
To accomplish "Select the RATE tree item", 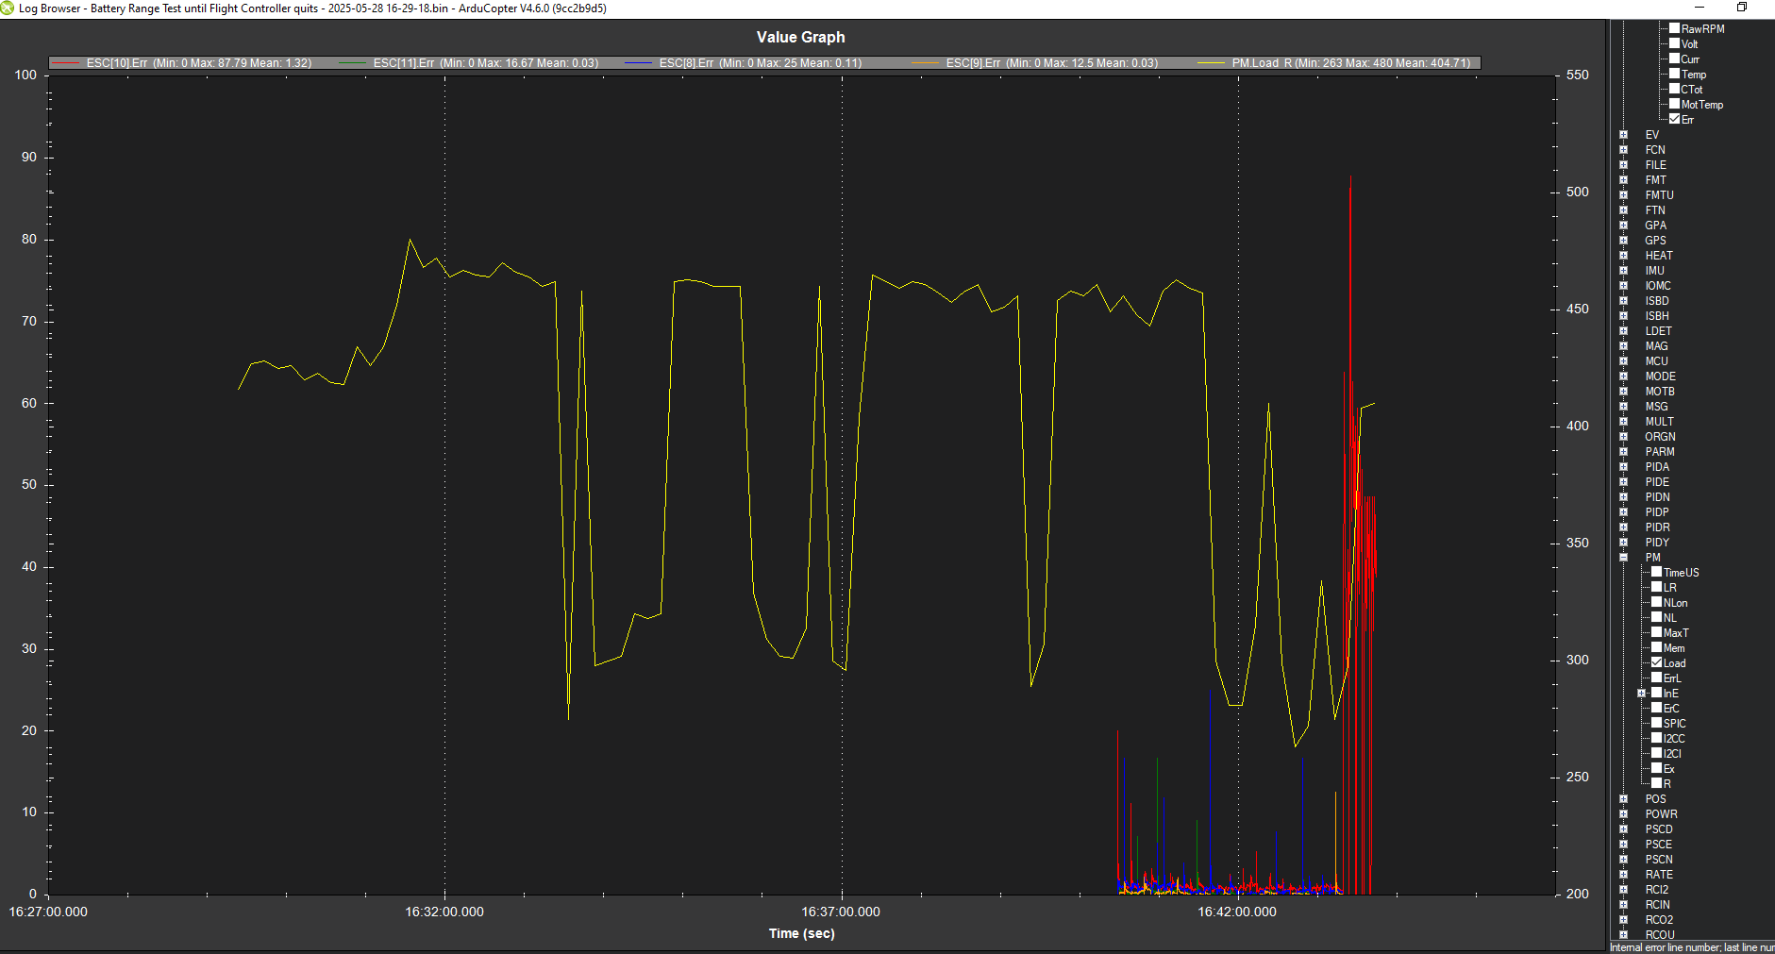I will 1658,875.
